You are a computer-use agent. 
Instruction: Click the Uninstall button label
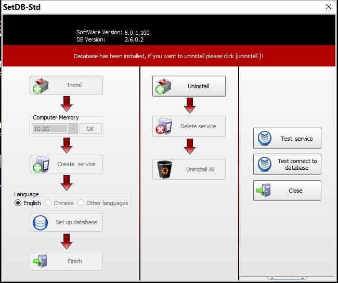[198, 87]
